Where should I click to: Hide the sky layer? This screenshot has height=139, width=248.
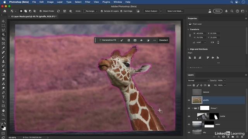pos(189,132)
